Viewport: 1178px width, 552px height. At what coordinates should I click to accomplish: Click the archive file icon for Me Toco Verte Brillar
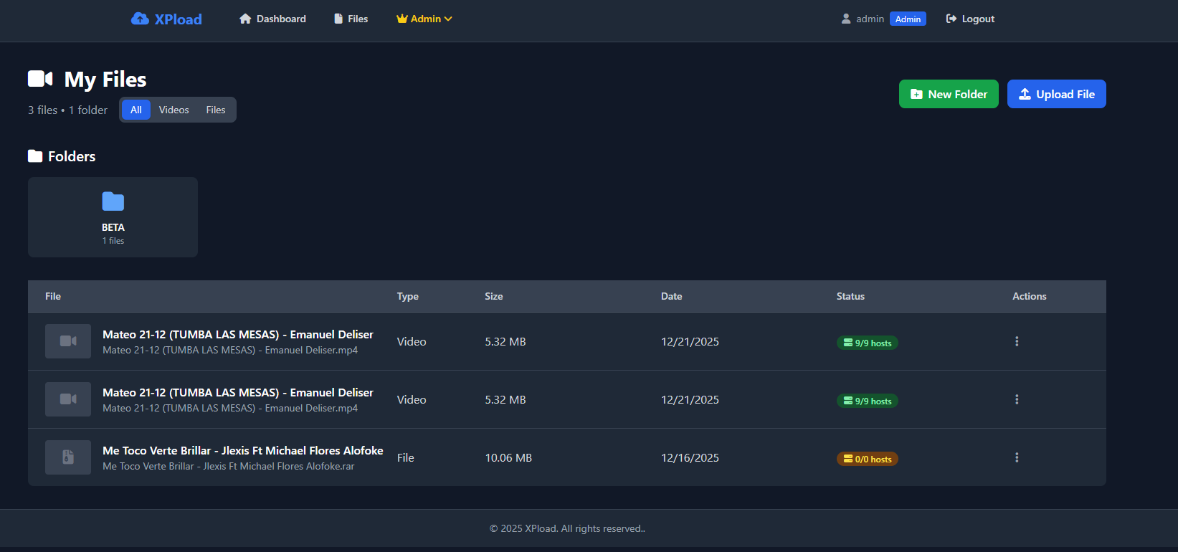(x=68, y=457)
